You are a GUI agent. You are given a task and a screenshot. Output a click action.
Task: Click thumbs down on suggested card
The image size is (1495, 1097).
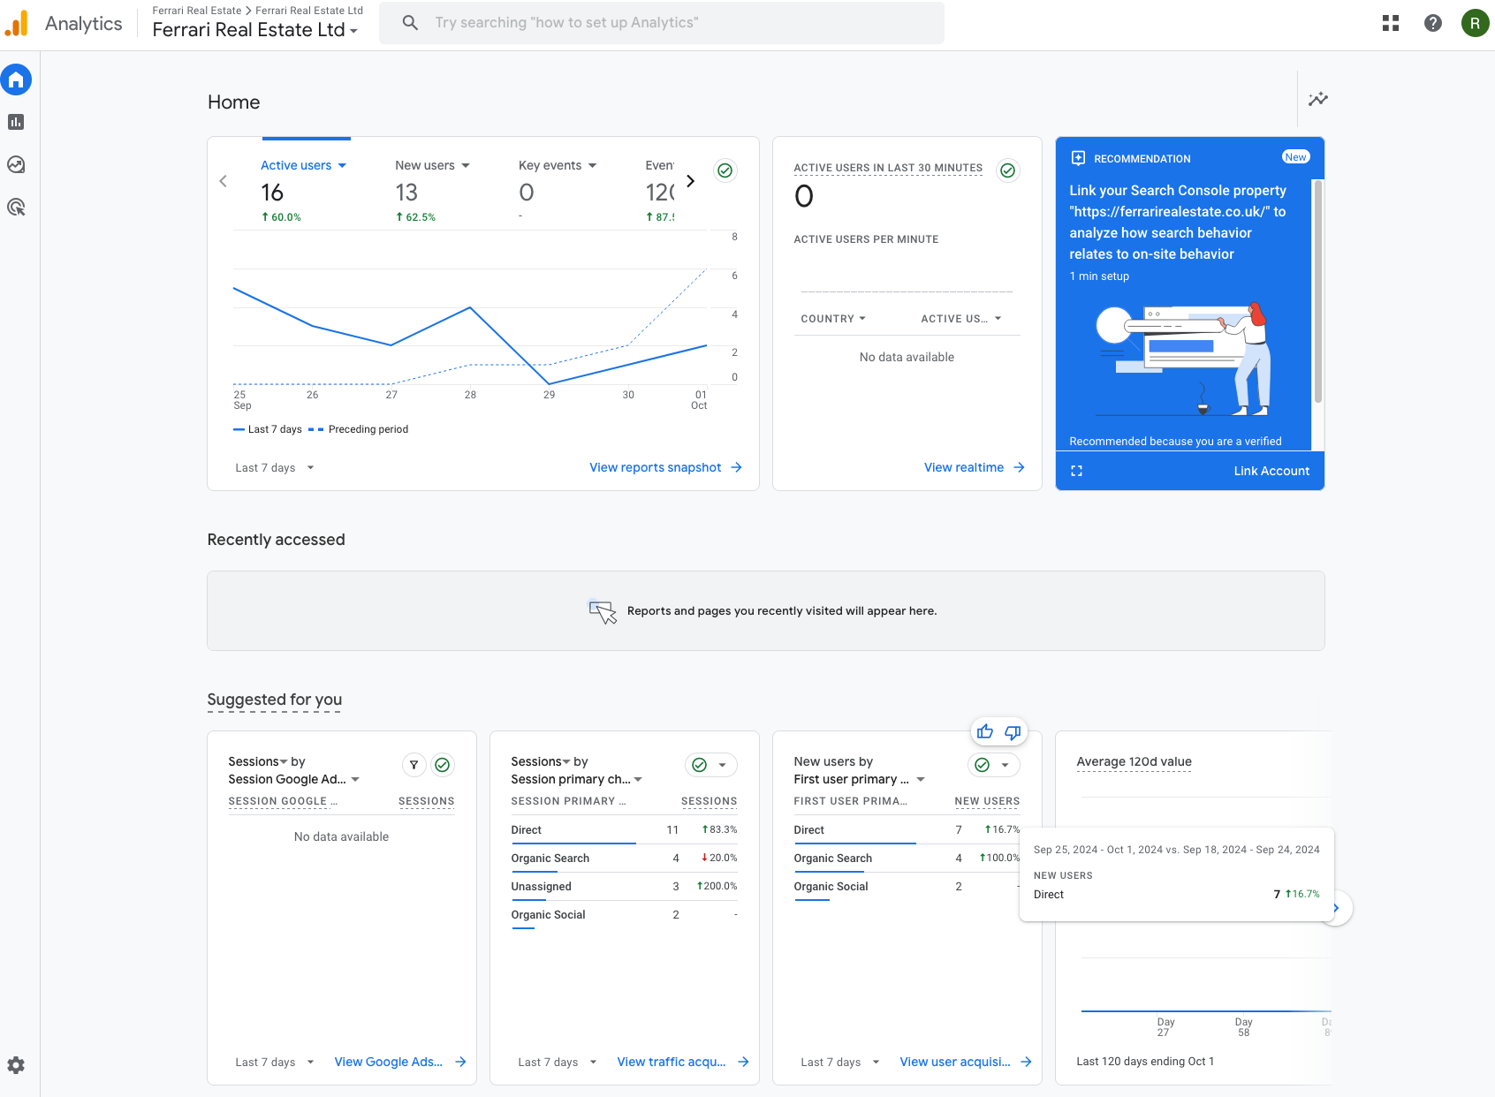pos(1013,732)
